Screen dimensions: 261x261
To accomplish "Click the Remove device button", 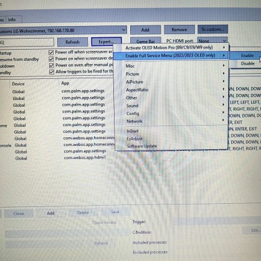I will [179, 30].
